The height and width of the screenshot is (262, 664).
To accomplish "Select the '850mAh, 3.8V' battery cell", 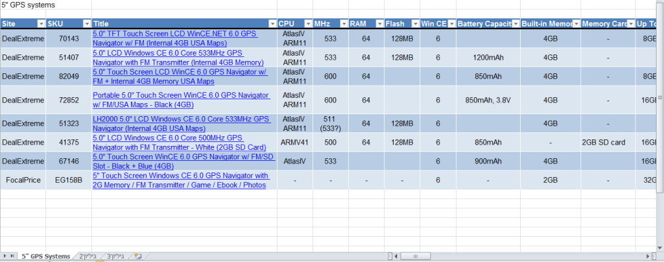I will click(488, 100).
